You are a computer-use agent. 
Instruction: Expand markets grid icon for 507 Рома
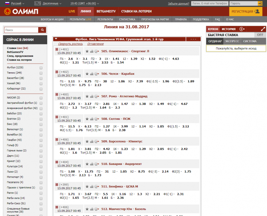coord(57,94)
